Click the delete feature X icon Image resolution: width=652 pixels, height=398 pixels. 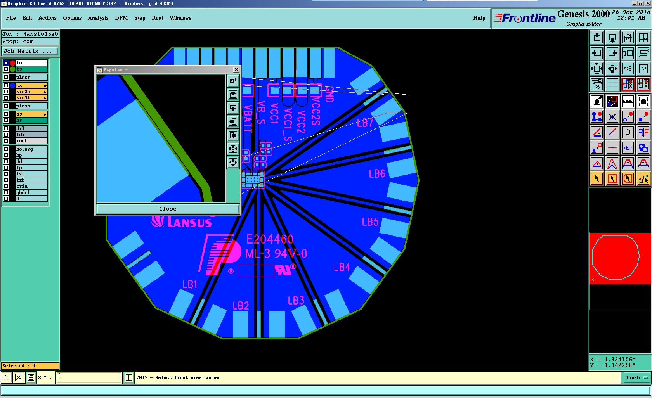tap(612, 117)
